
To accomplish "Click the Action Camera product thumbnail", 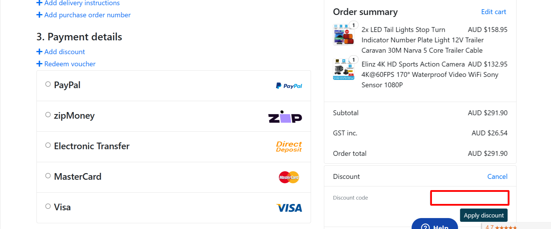I will 343,69.
